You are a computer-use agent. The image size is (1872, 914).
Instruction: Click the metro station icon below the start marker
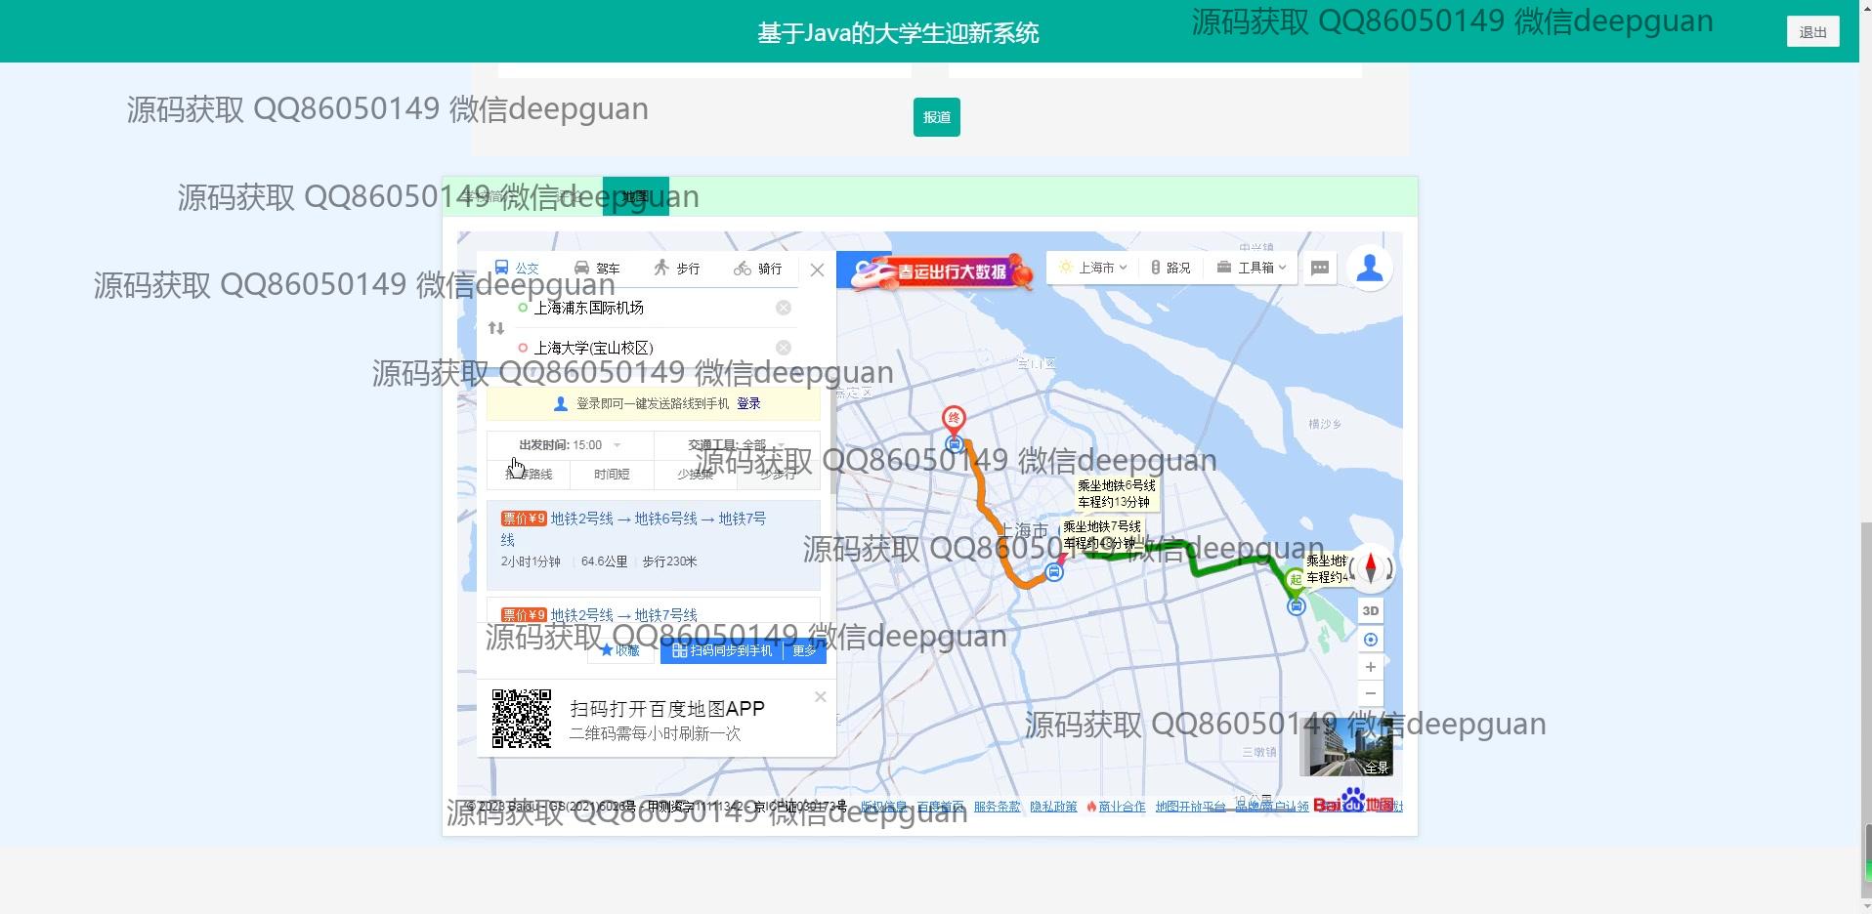[1297, 606]
